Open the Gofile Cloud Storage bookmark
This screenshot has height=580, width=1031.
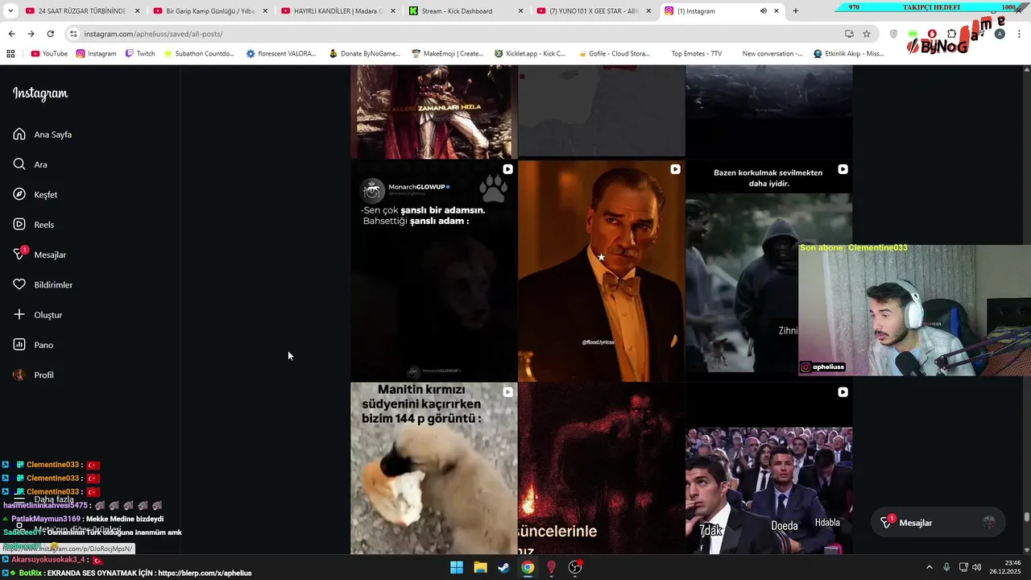click(613, 53)
